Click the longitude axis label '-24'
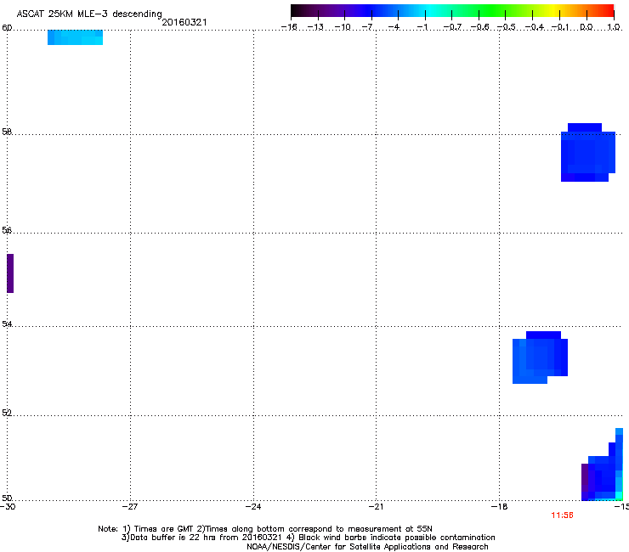Screen dimensions: 629x552 252,507
